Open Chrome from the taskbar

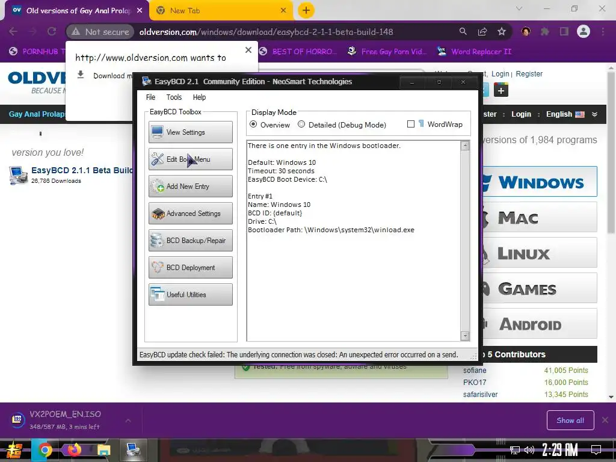pyautogui.click(x=45, y=450)
